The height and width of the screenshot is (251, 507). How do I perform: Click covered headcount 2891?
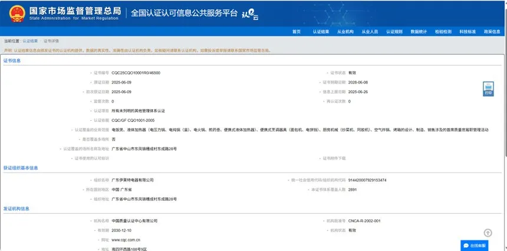point(353,190)
